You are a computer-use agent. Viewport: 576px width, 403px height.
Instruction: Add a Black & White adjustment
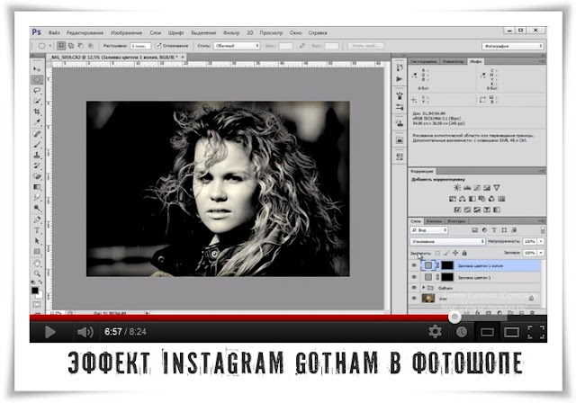(472, 199)
